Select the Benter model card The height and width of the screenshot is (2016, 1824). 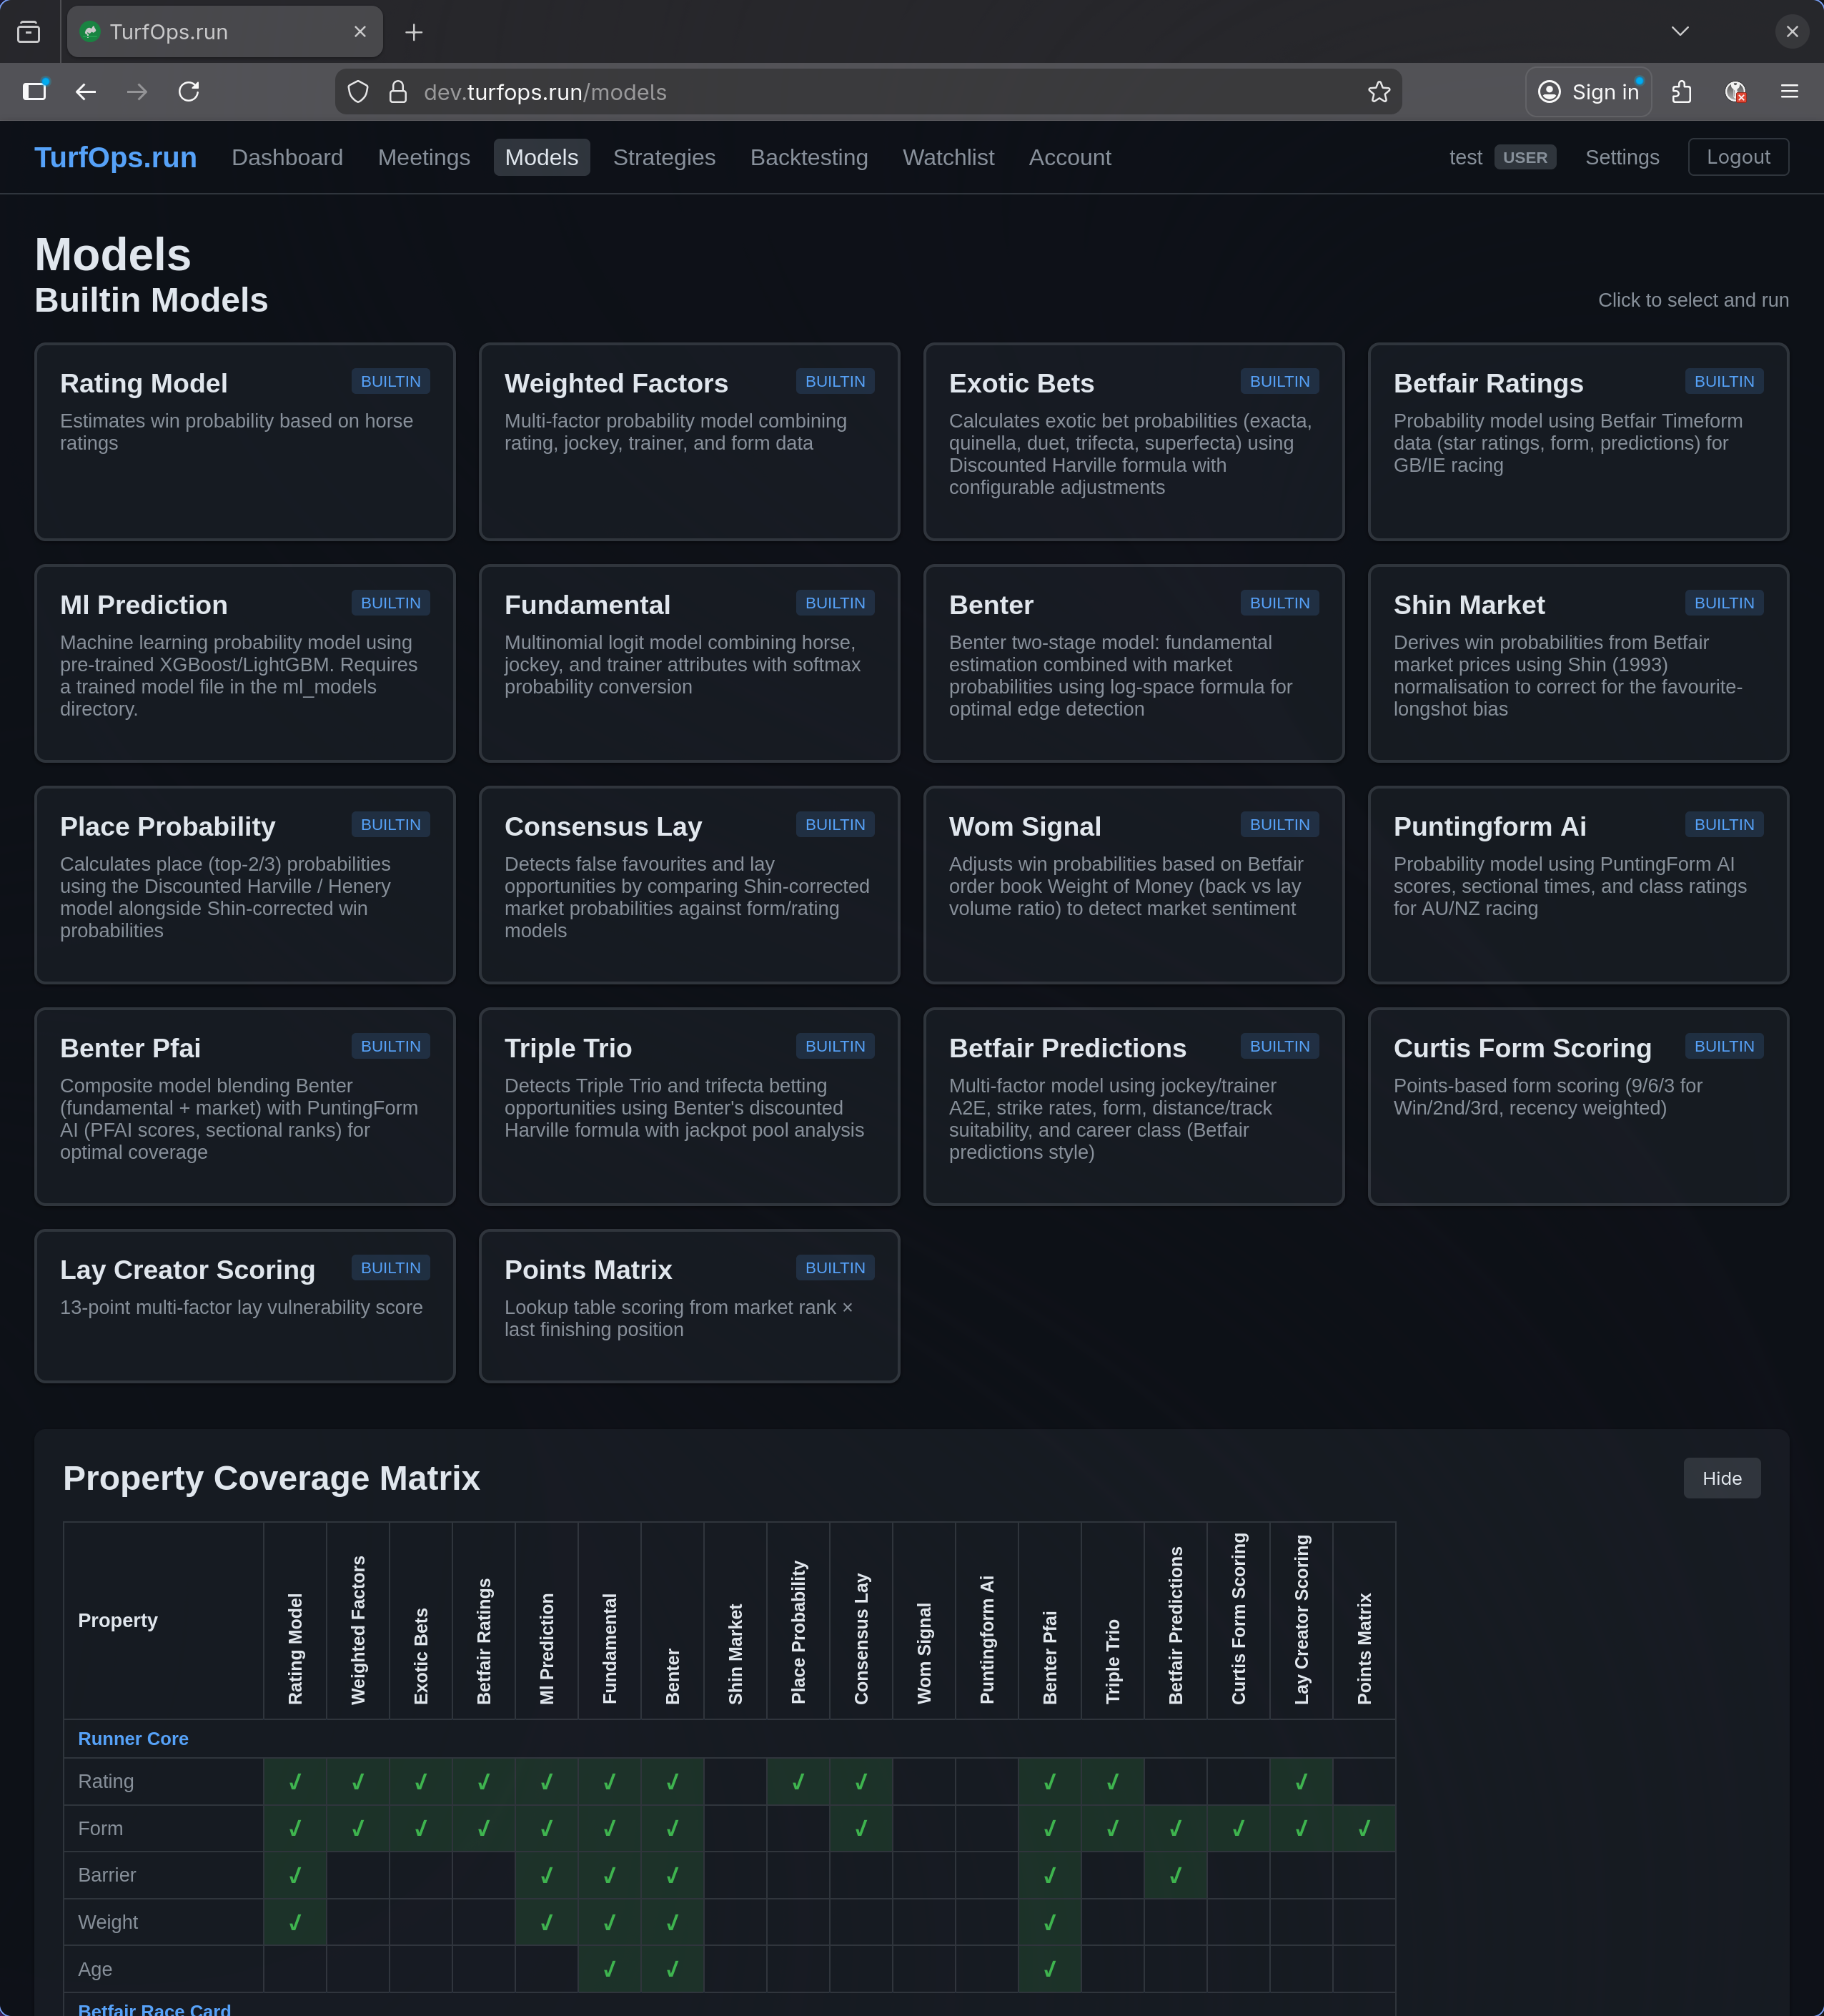click(x=1133, y=663)
